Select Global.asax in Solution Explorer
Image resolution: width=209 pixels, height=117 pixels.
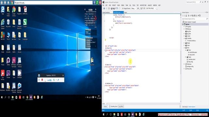pos(189,64)
